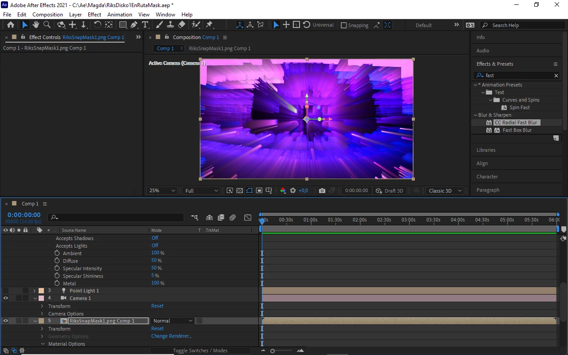
Task: Select the Zoom tool in toolbar
Action: 47,25
